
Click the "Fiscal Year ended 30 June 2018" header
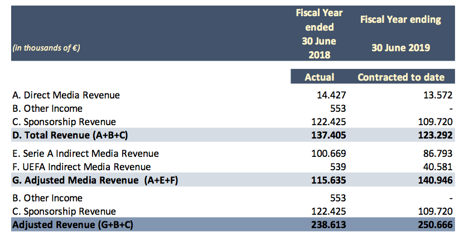click(x=318, y=33)
